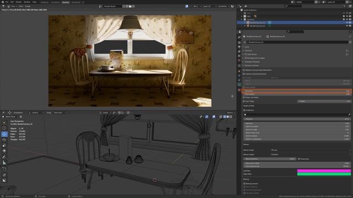Viewport: 353px width, 198px height.
Task: Select the Annotate tool in the viewport toolbar
Action: pyautogui.click(x=4, y=157)
